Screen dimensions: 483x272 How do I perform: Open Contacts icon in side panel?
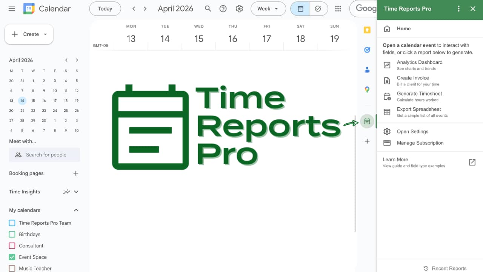tap(367, 70)
